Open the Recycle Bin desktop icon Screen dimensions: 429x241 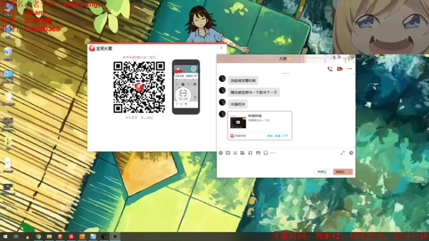(8, 53)
